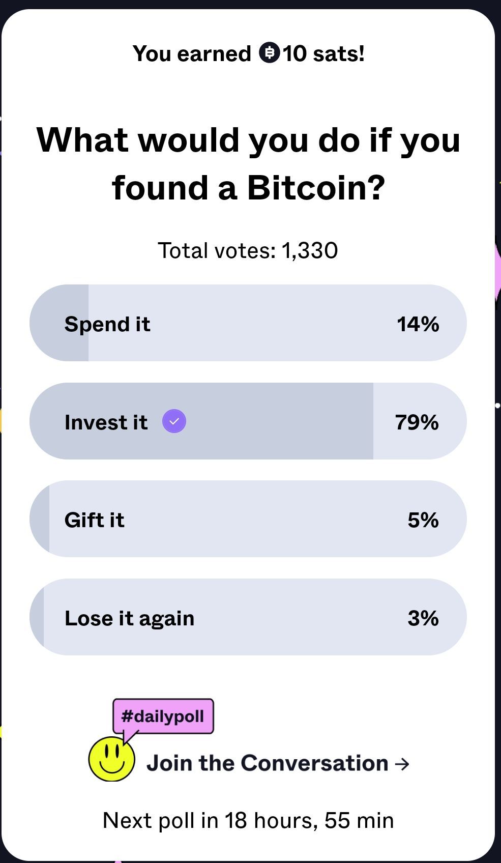Click the poll question heading
501x863 pixels.
[248, 163]
